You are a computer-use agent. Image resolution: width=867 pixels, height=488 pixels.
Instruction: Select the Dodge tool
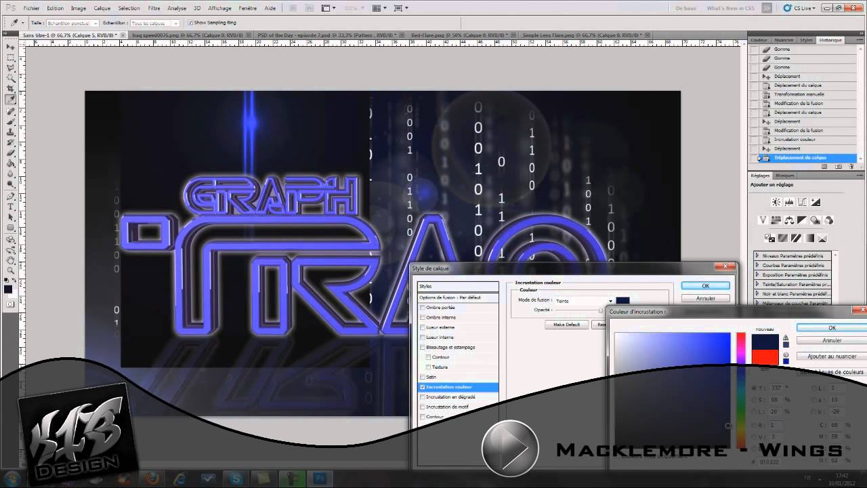point(11,185)
